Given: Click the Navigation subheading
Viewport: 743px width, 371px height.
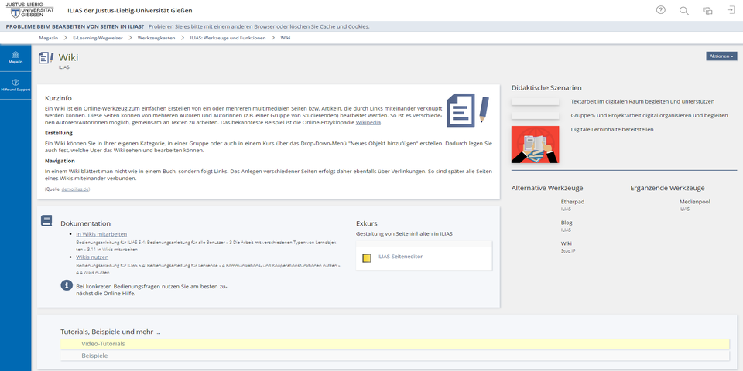Looking at the screenshot, I should [60, 161].
